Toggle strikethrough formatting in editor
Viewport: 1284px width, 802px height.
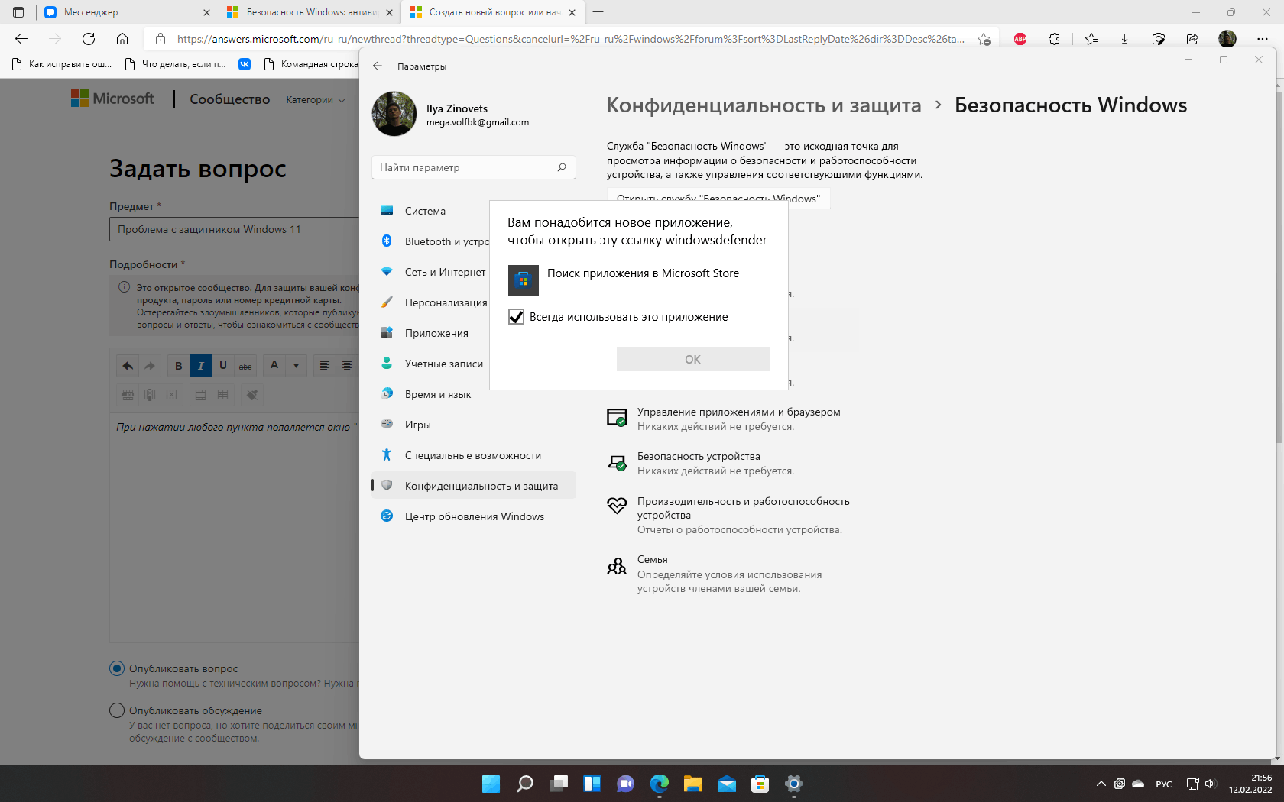(x=245, y=366)
